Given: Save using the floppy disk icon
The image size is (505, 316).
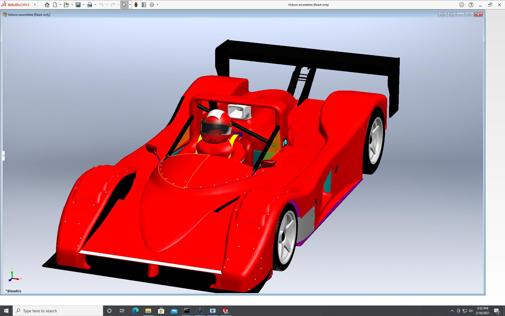Looking at the screenshot, I should point(78,5).
